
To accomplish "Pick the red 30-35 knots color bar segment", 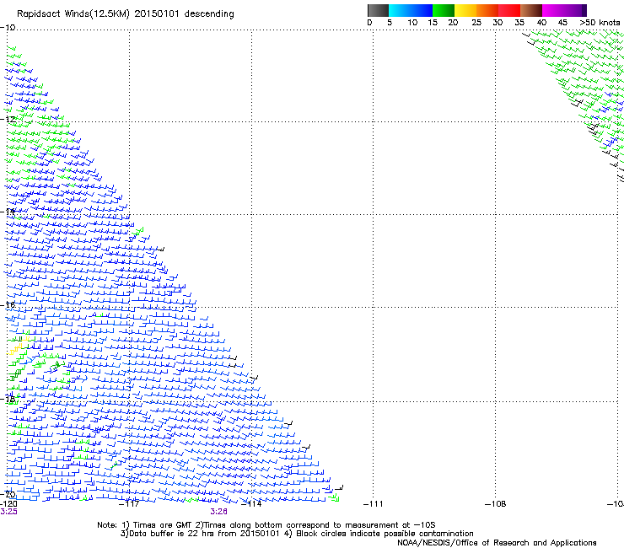I will tap(509, 10).
